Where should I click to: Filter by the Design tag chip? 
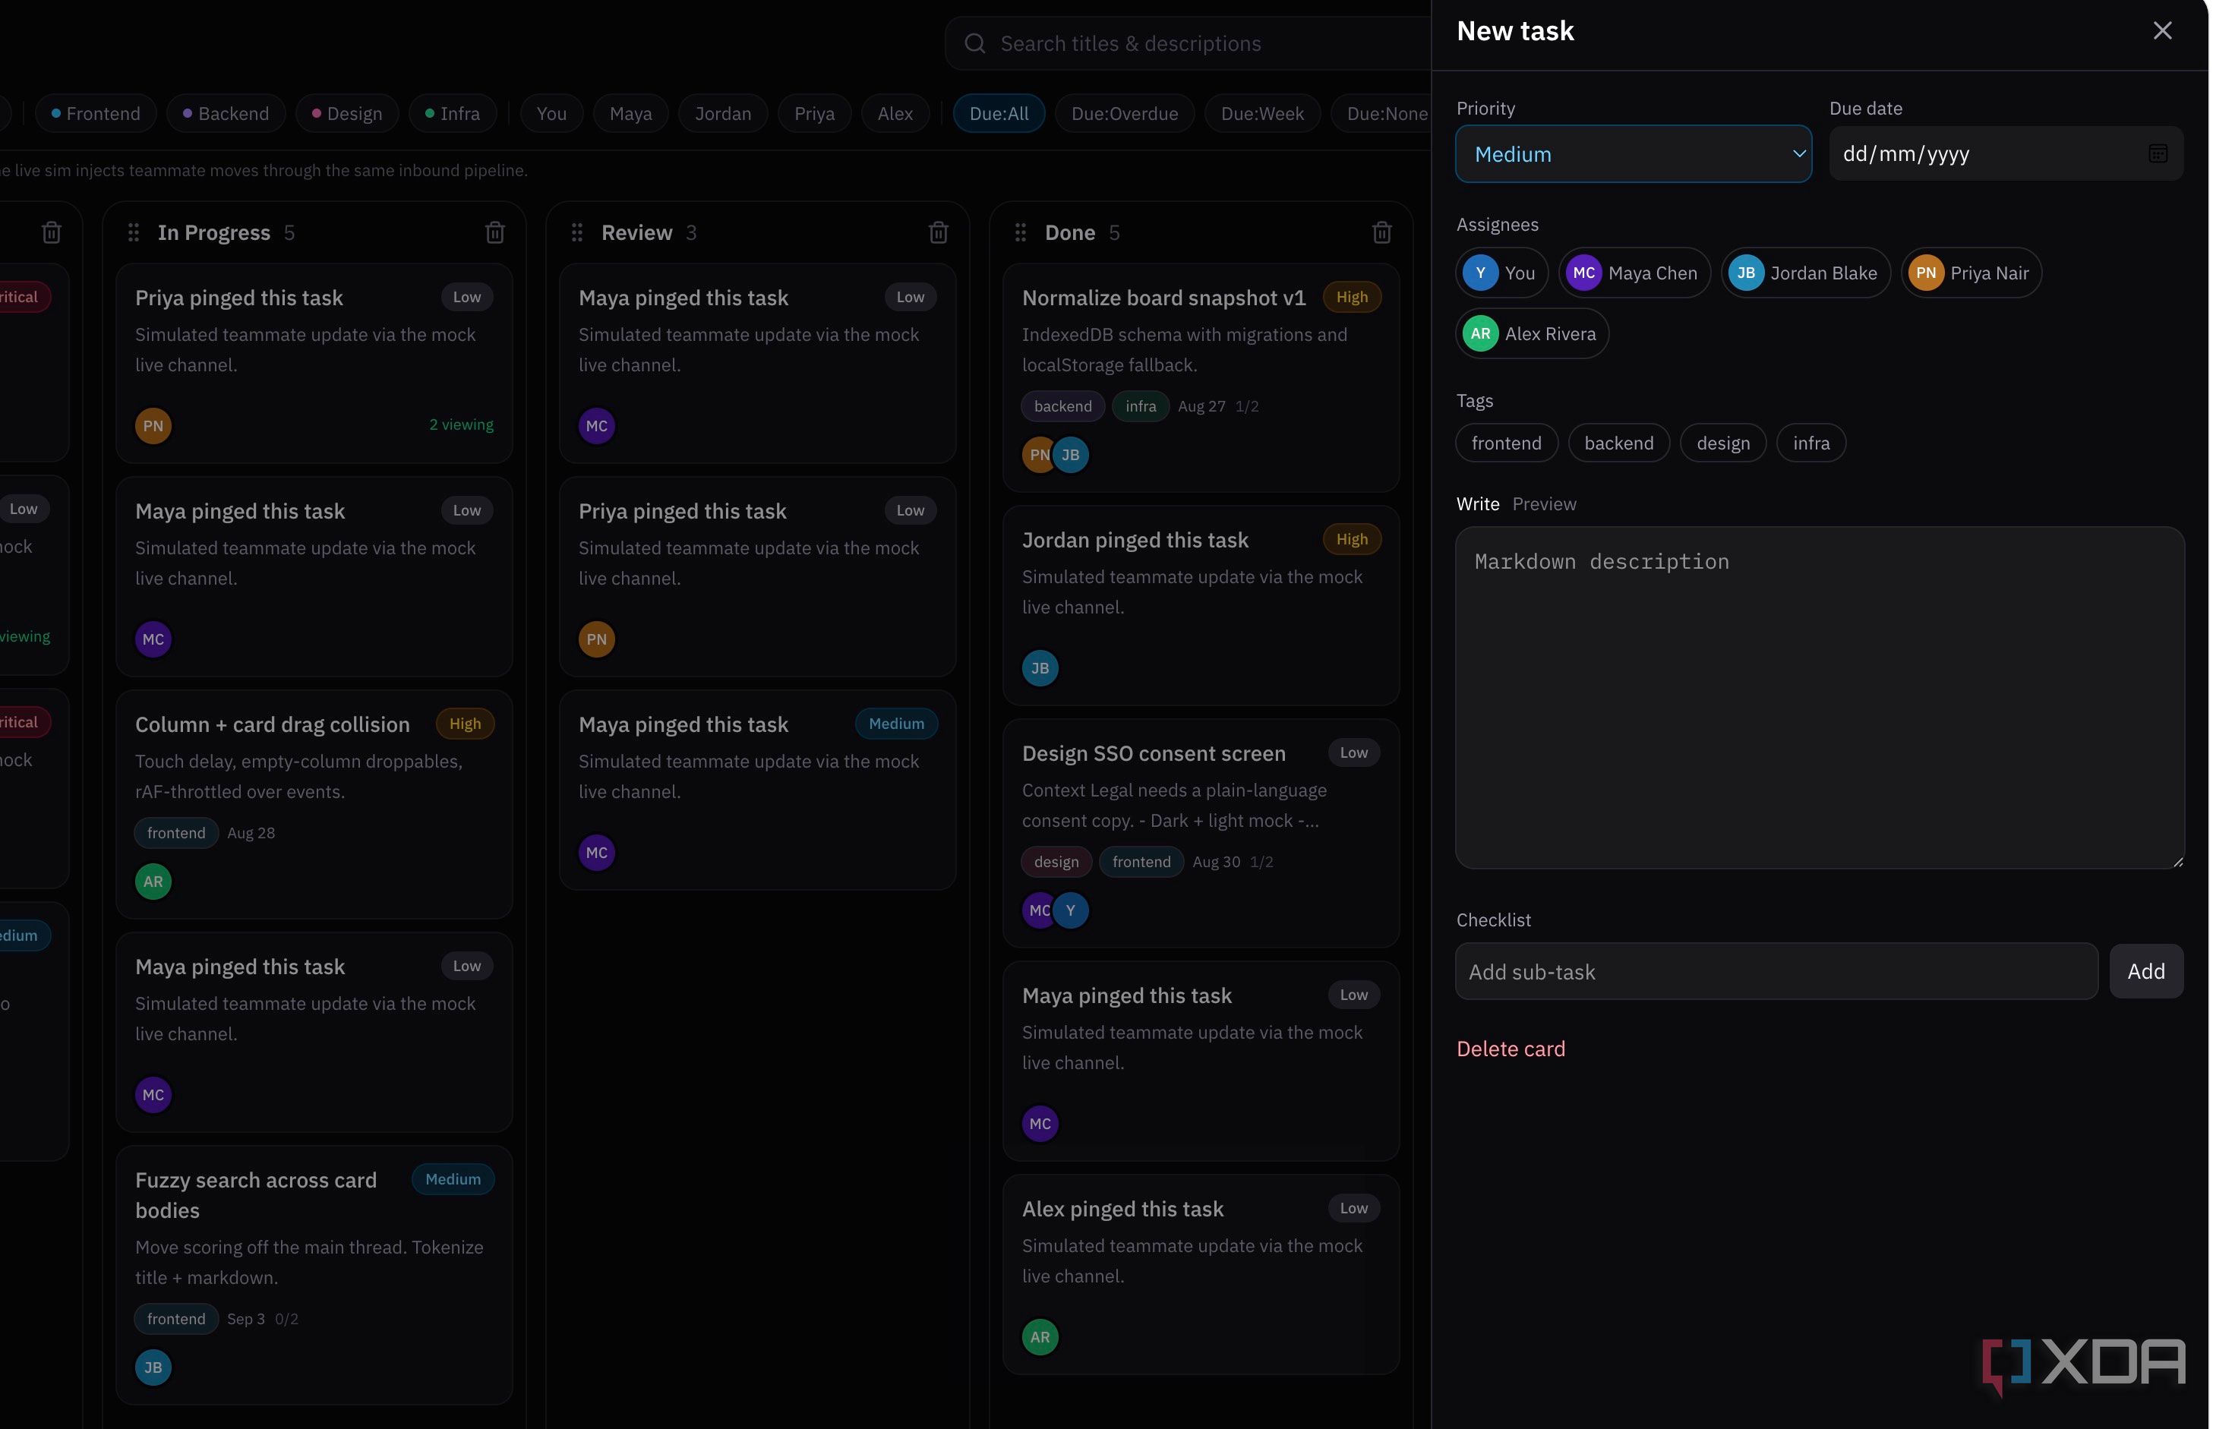pos(347,113)
